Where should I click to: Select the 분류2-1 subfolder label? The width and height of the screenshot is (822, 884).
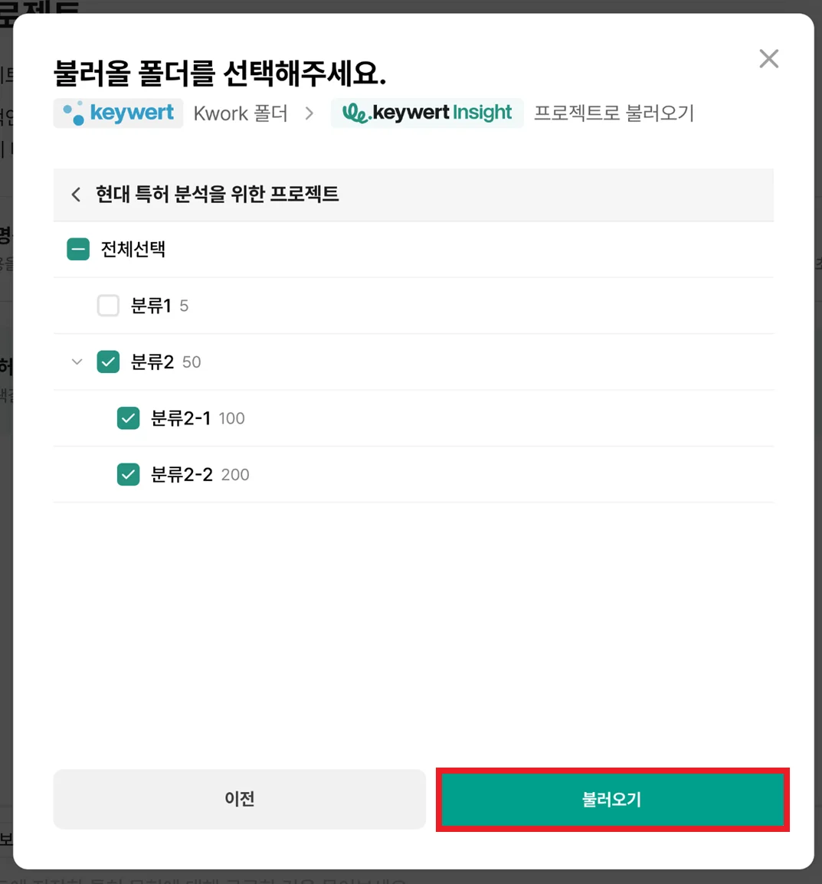tap(181, 418)
